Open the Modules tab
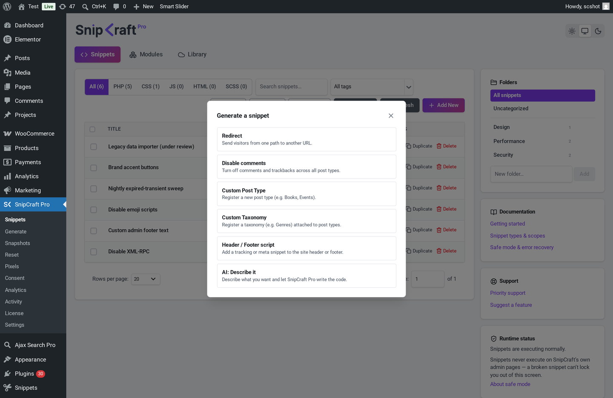The width and height of the screenshot is (613, 398). coord(146,55)
